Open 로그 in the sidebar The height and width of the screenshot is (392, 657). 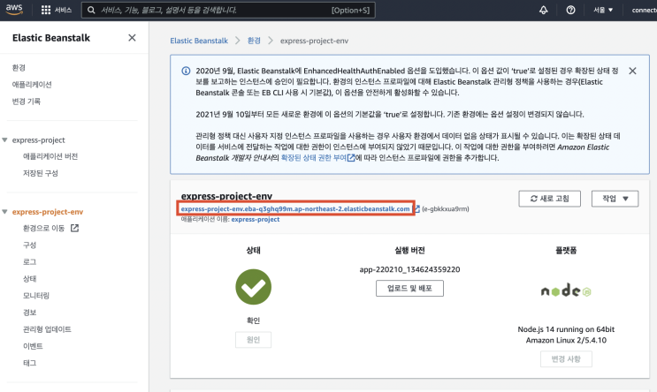click(29, 262)
